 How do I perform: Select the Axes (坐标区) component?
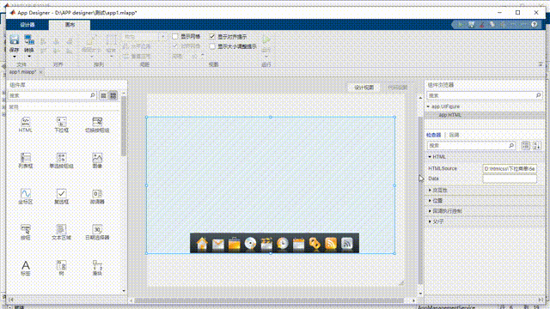coord(26,197)
